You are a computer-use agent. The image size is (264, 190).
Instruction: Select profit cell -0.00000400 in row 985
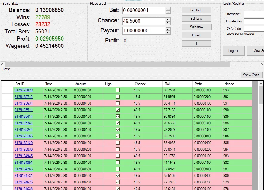207,143
